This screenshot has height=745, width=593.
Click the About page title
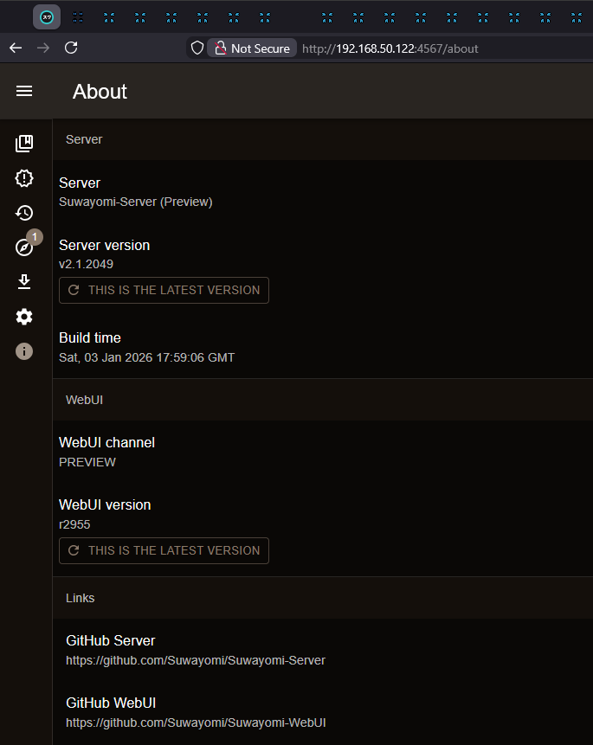coord(100,91)
